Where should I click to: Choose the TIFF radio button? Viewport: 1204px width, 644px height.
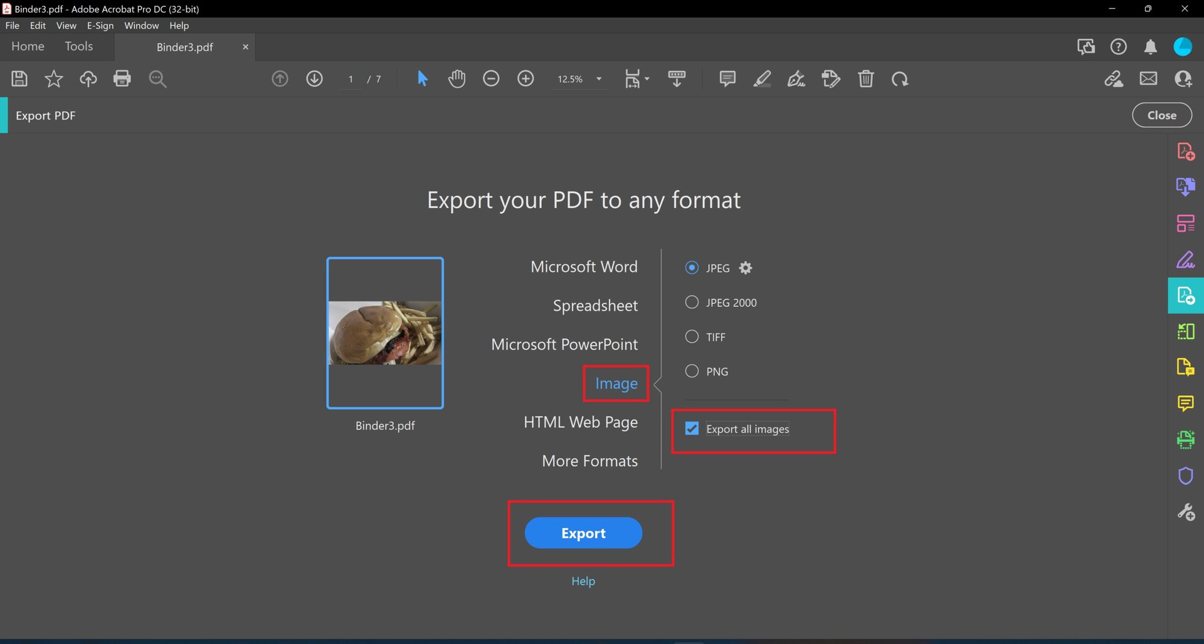[x=692, y=337]
